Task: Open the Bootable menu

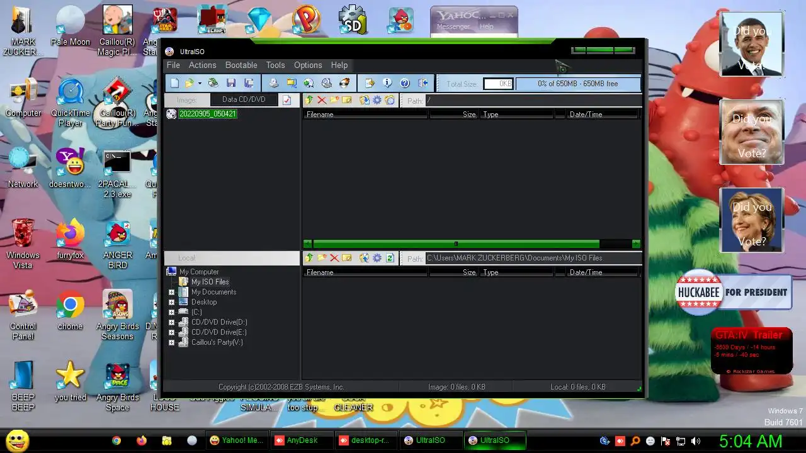Action: 241,65
